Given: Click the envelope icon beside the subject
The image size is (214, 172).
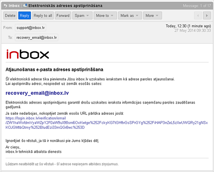Looking at the screenshot, I should click(25, 6).
